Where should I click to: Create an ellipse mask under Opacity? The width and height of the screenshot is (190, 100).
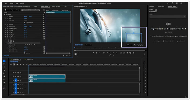[x=8, y=41]
